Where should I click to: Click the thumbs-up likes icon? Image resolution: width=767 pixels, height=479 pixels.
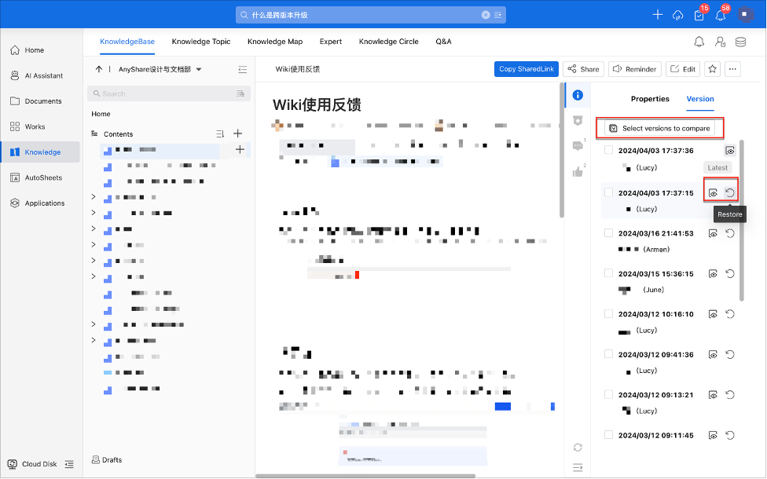[578, 170]
